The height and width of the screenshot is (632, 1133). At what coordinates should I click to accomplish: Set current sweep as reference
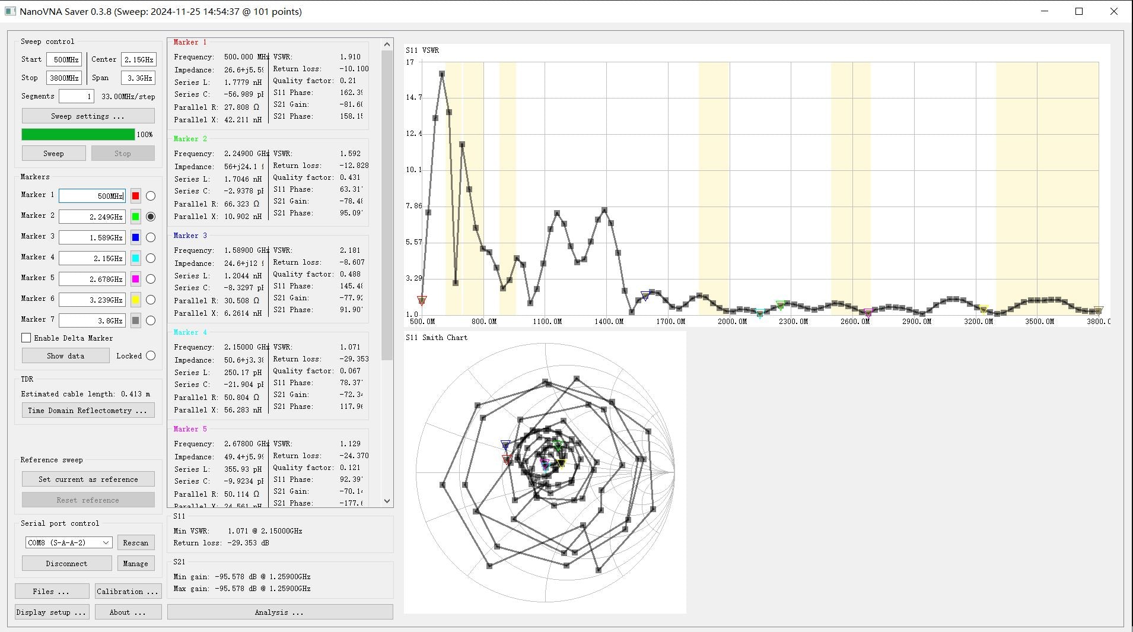[x=88, y=479]
